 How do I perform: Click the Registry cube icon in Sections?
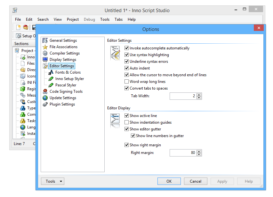point(23,89)
